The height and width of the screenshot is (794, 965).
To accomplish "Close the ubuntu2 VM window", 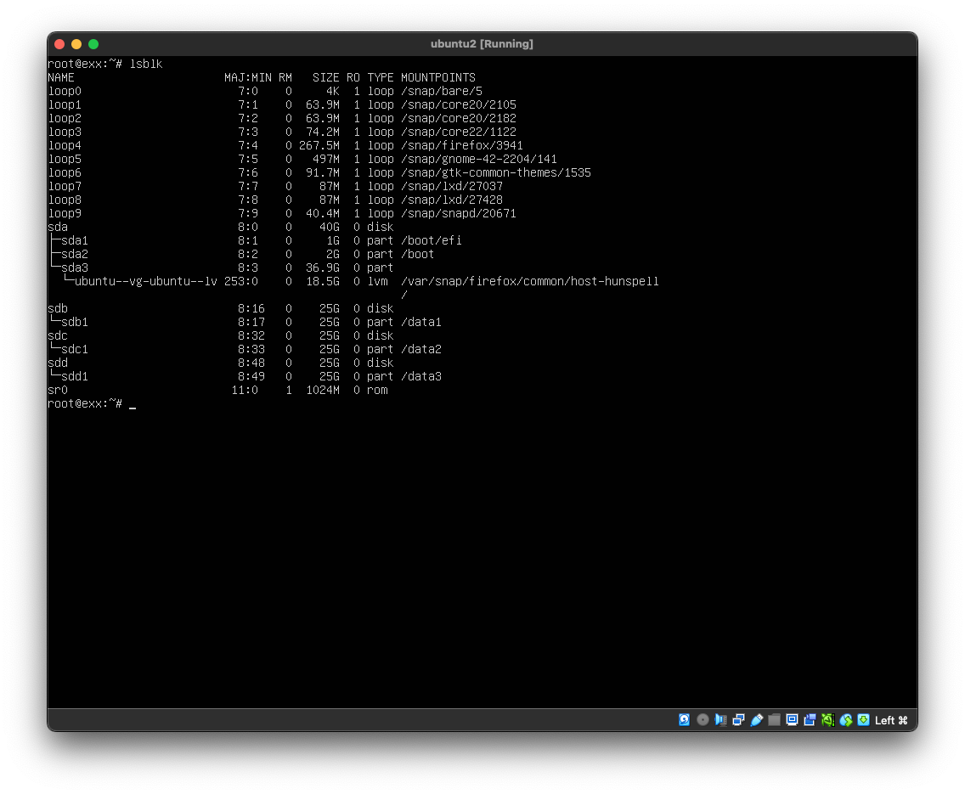I will pos(59,43).
